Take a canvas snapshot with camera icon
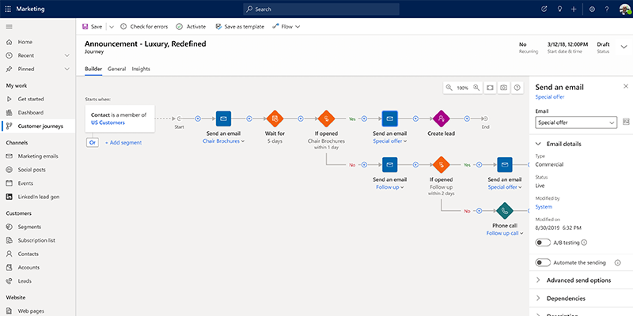Screen dimensions: 633x316 click(x=503, y=88)
